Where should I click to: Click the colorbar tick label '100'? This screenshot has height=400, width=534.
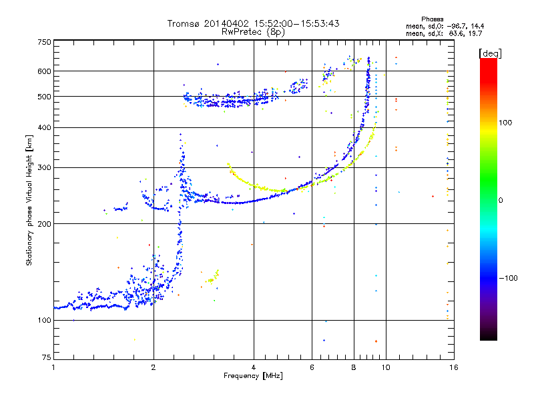click(x=505, y=123)
